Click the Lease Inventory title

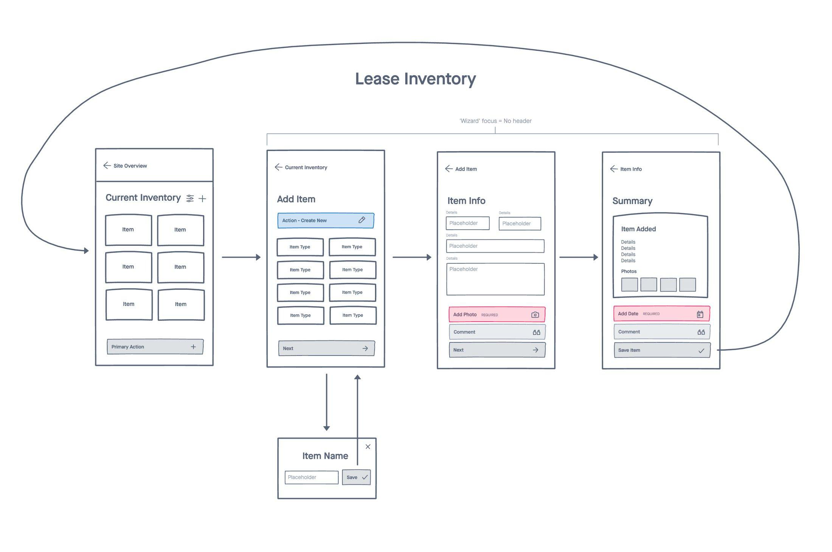click(x=415, y=79)
